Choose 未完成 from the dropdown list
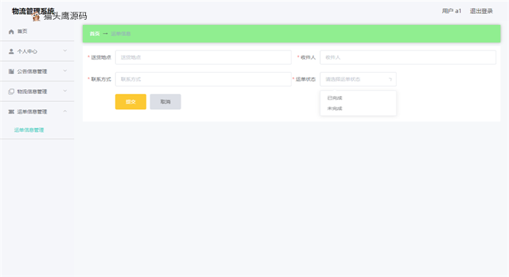This screenshot has width=509, height=277. pos(358,108)
